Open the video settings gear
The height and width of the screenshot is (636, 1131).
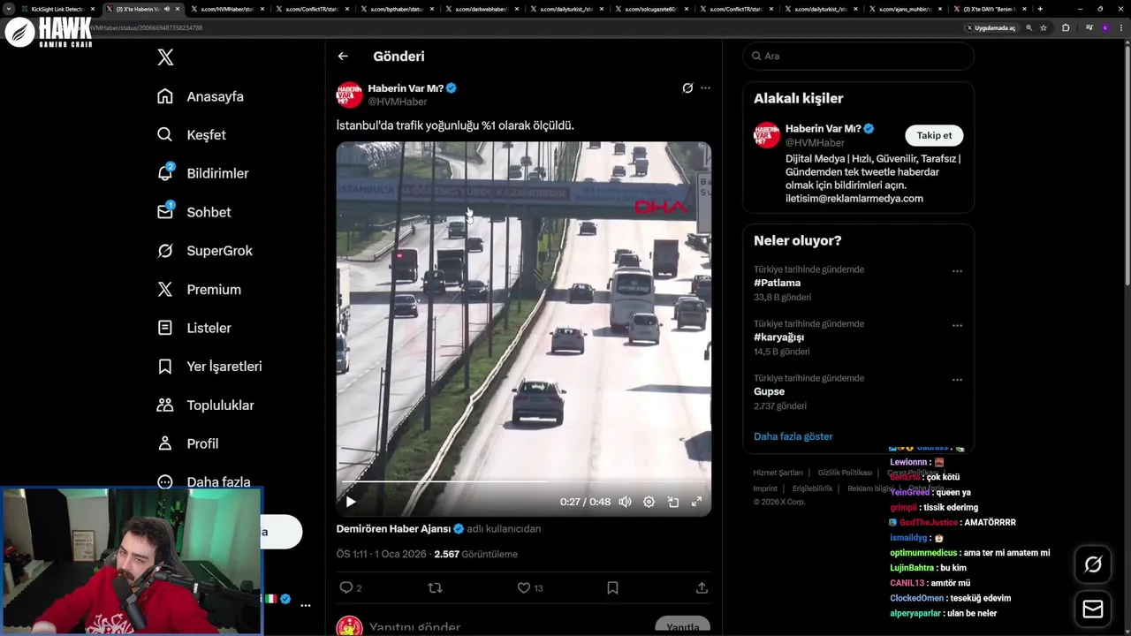[x=649, y=502]
